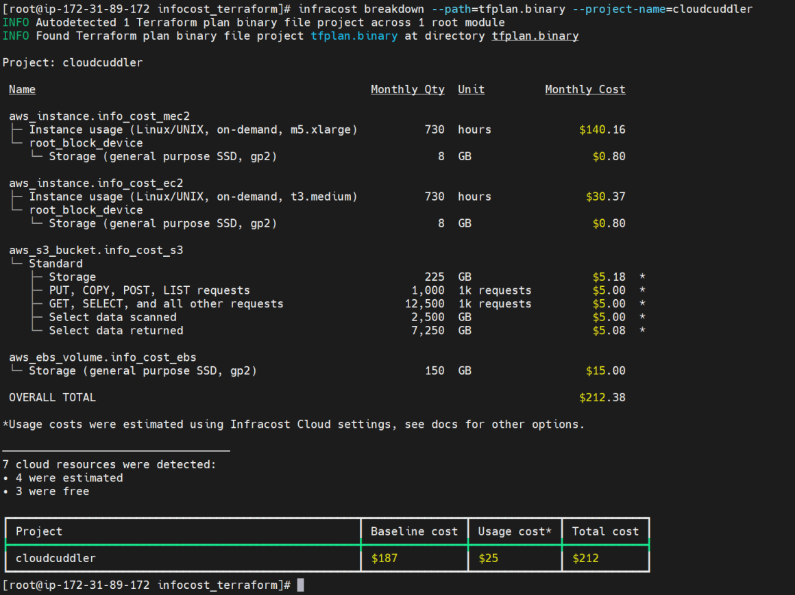Click the usage costs footnote text
The width and height of the screenshot is (795, 595).
tap(293, 425)
